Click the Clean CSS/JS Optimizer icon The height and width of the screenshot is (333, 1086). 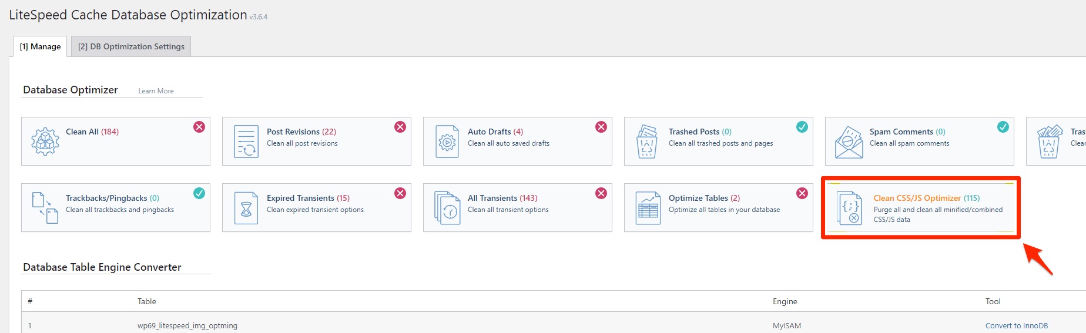850,208
